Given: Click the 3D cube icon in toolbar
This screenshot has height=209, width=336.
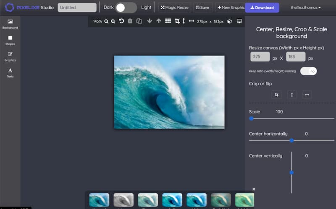Looking at the screenshot, I should pyautogui.click(x=229, y=21).
